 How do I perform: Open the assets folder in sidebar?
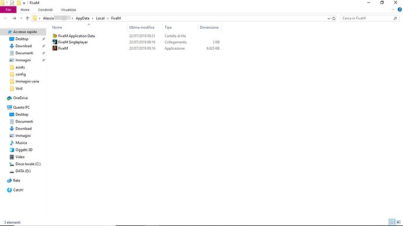[x=20, y=67]
